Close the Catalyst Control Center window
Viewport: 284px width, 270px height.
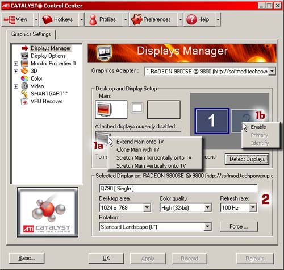click(278, 6)
